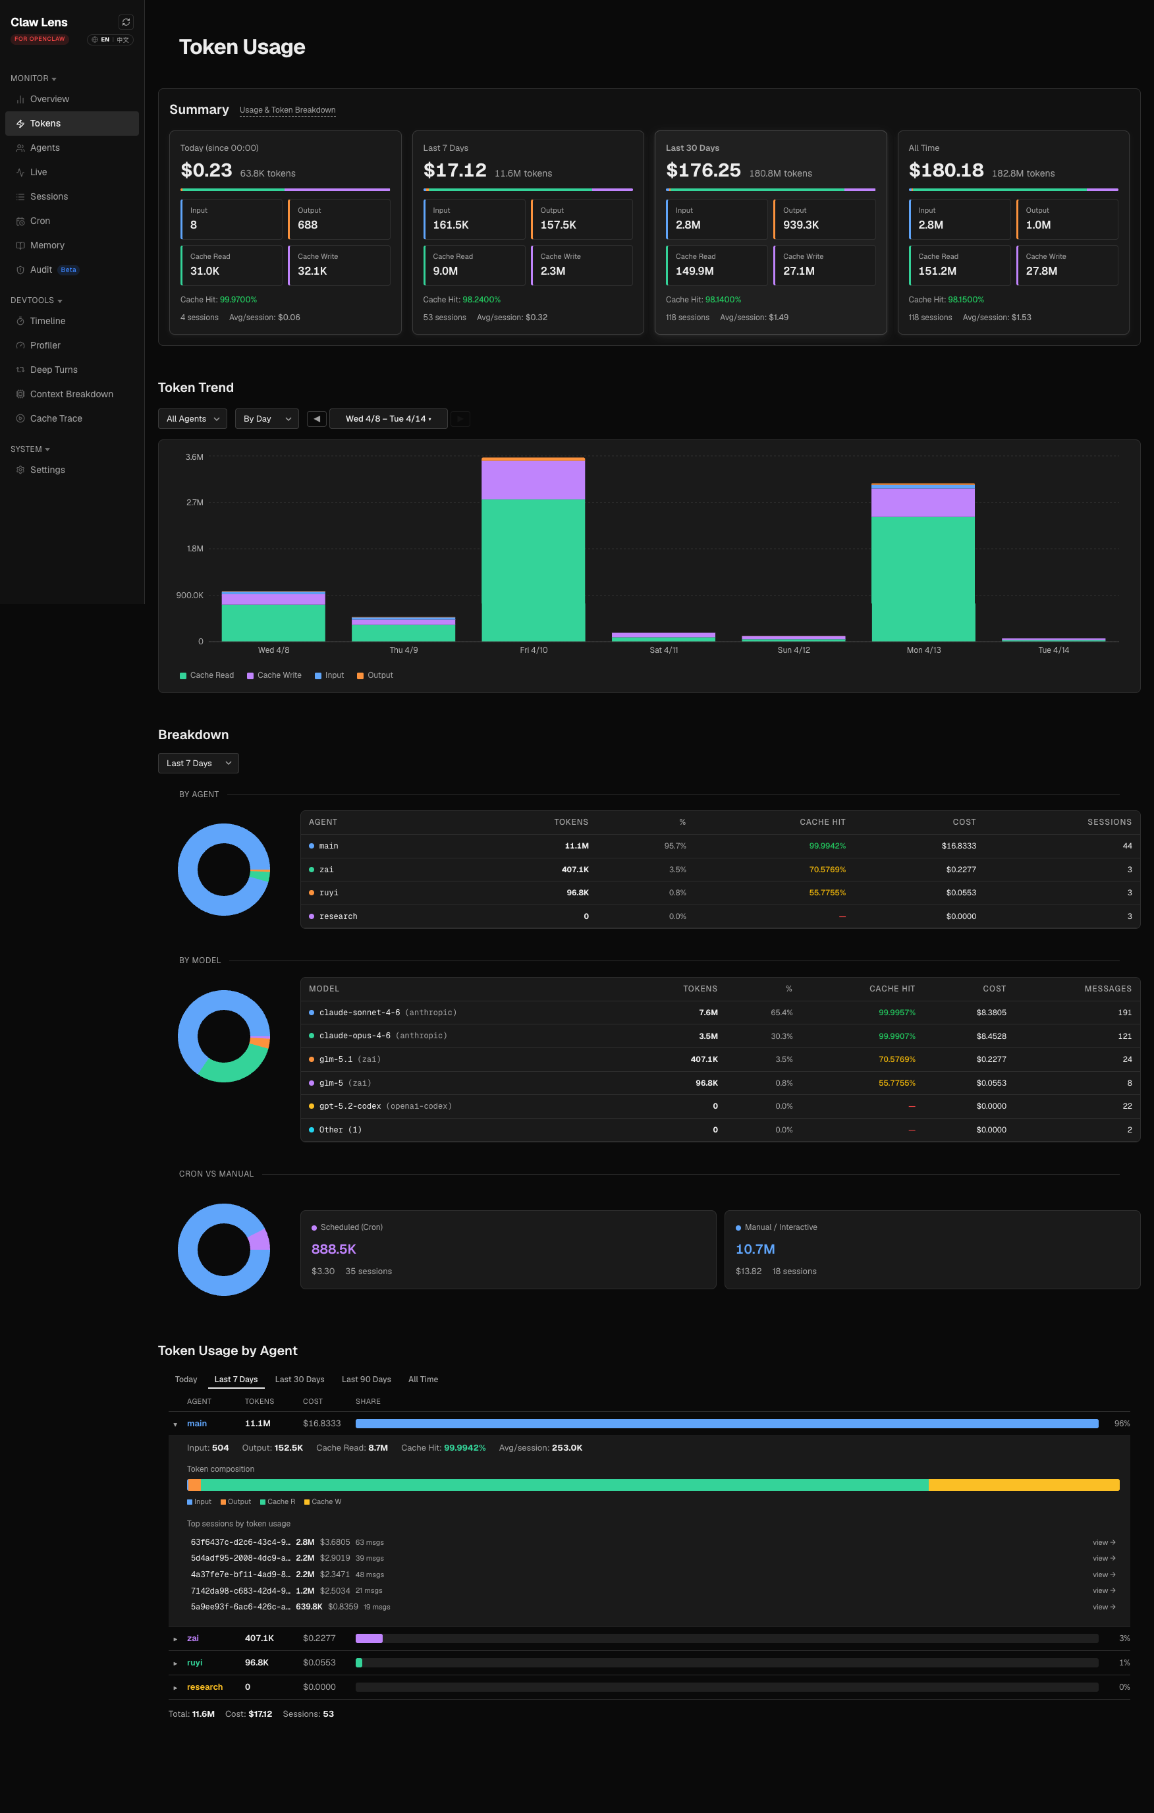The height and width of the screenshot is (1813, 1154).
Task: Click the zai agent purple share bar
Action: [x=369, y=1638]
